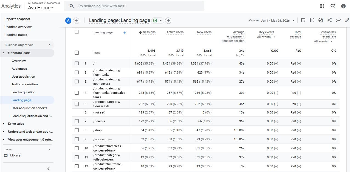Click the search magnifier icon
The width and height of the screenshot is (350, 172).
click(72, 6)
